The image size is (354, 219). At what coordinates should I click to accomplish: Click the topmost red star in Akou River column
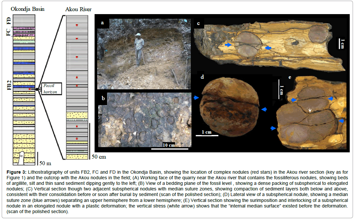click(77, 25)
